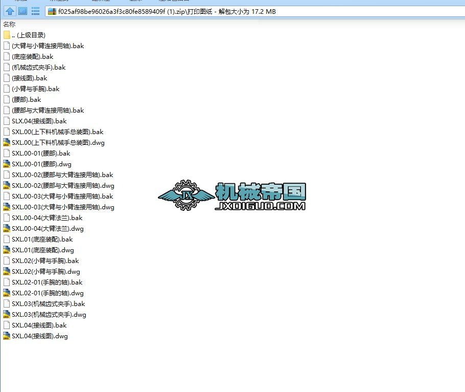Click DWG icon of SXL.01(底座装配).dwg

7,250
